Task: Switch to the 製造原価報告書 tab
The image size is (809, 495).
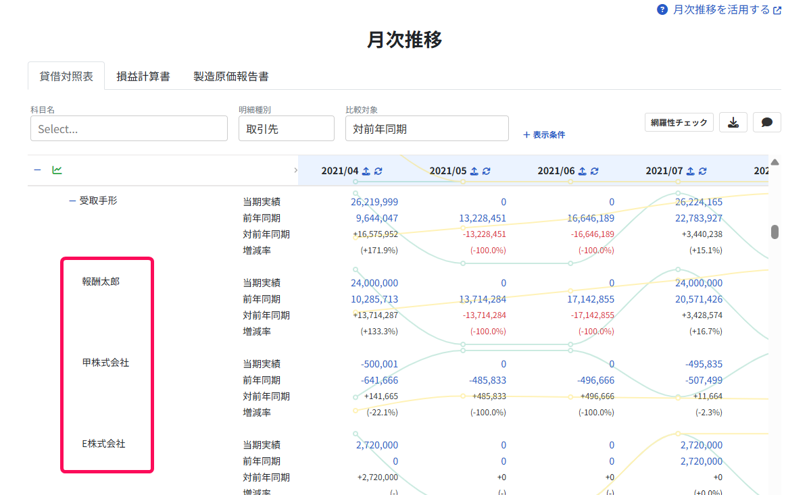Action: point(230,76)
